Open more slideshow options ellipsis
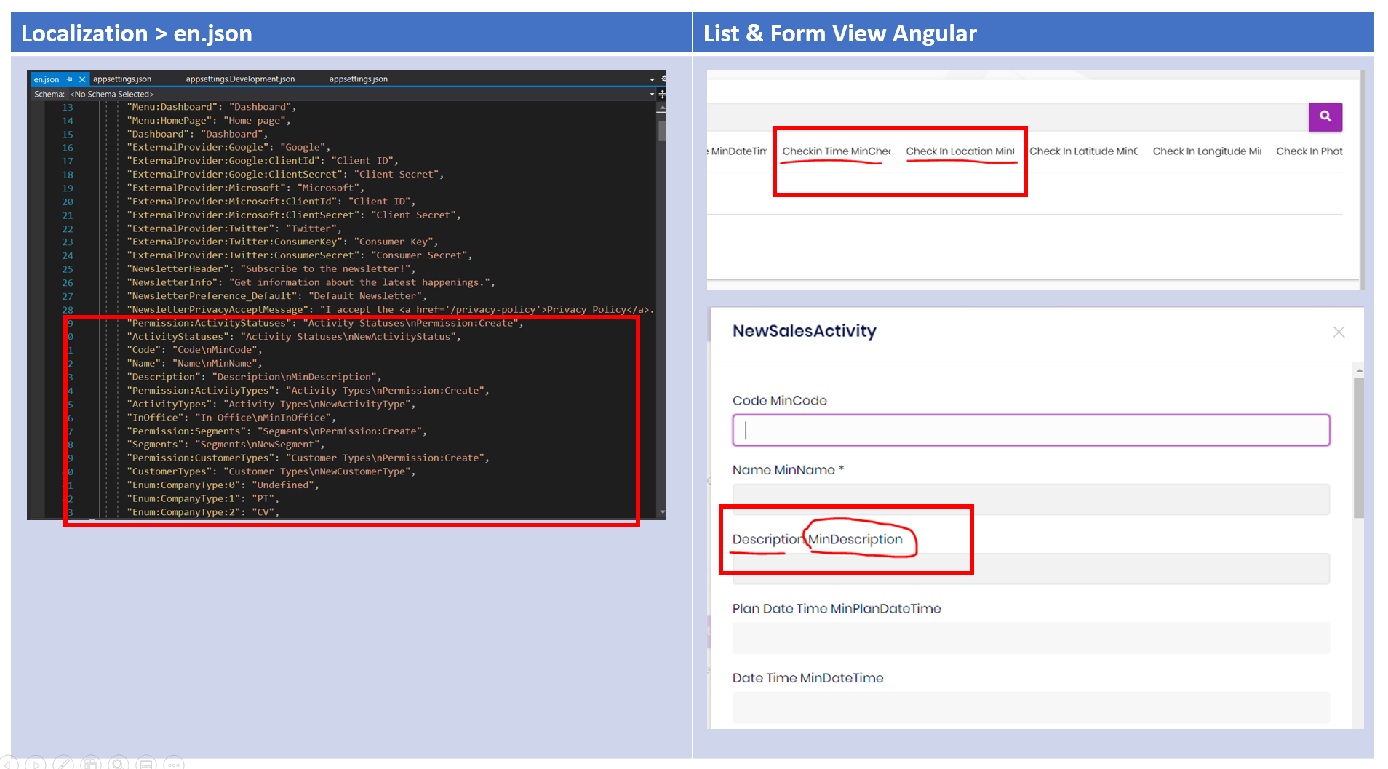Screen dimensions: 1388x769 pos(174,764)
